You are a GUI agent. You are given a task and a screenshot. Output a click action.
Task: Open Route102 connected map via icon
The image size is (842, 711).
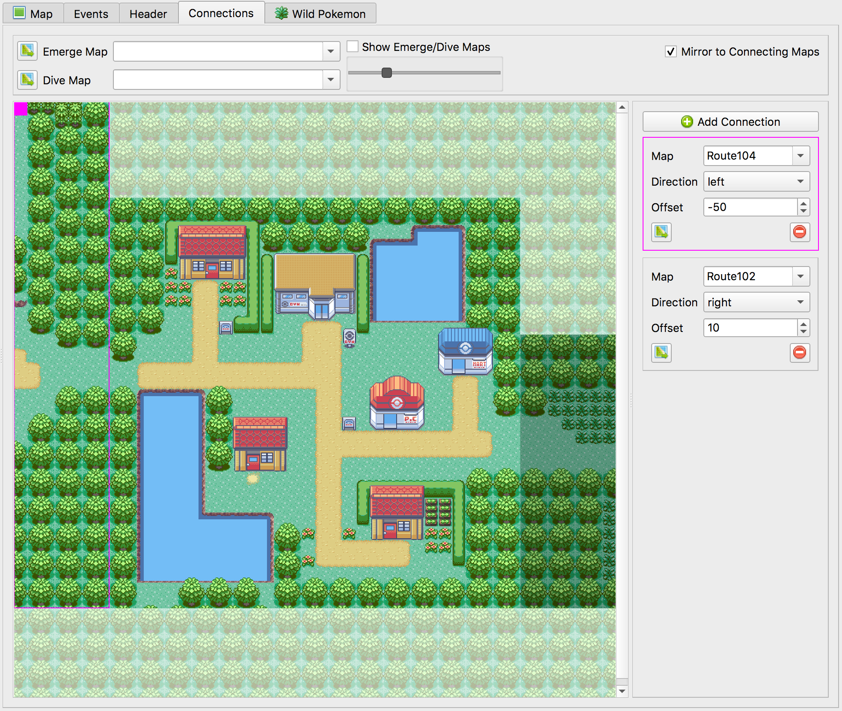pyautogui.click(x=661, y=353)
